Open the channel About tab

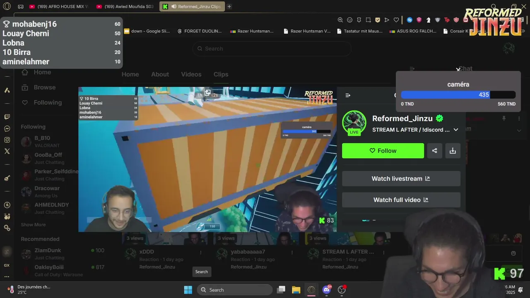(x=160, y=74)
